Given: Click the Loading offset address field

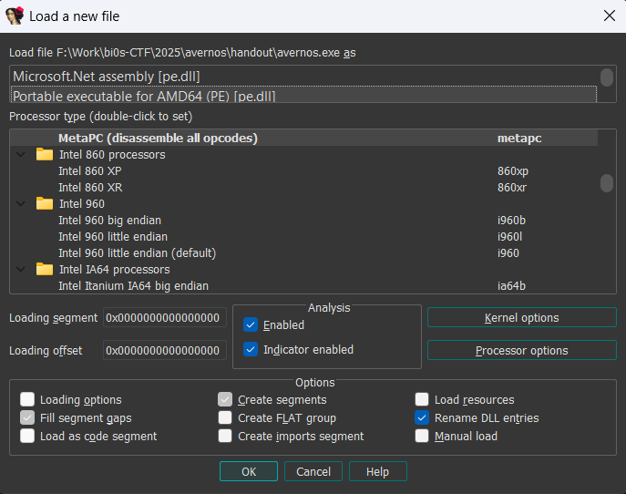Looking at the screenshot, I should click(165, 351).
